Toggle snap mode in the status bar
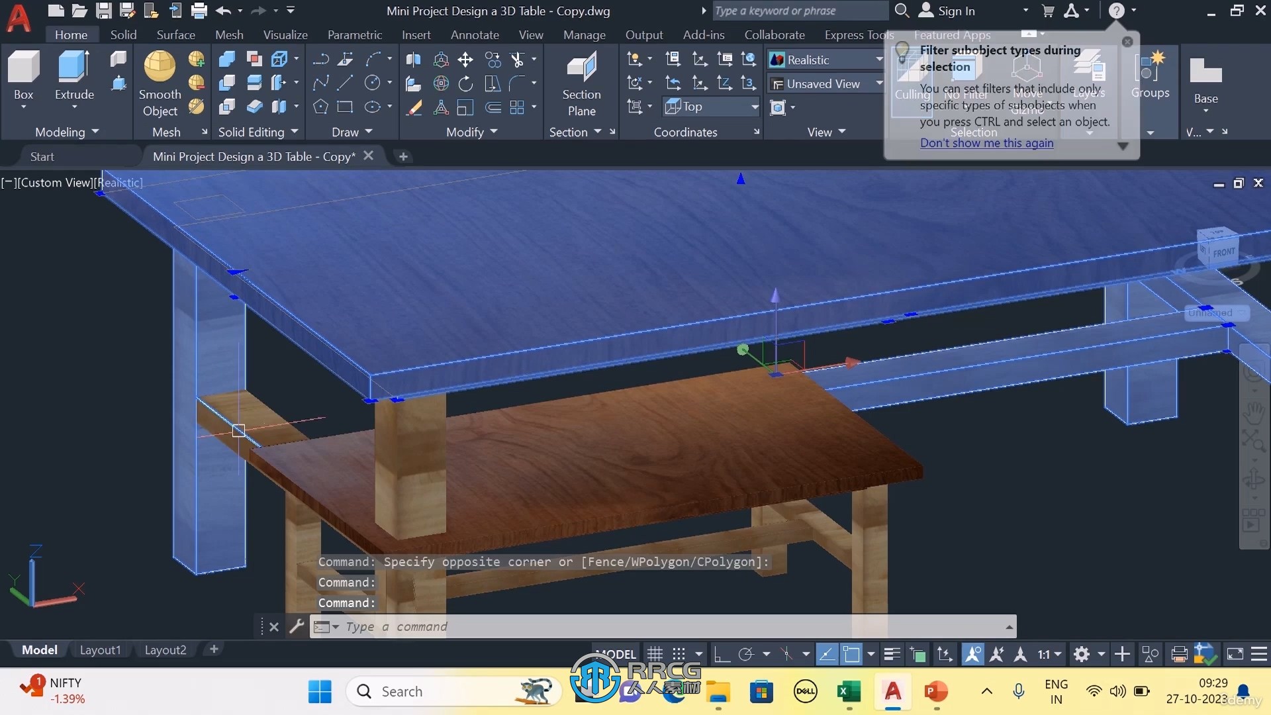 pyautogui.click(x=679, y=654)
